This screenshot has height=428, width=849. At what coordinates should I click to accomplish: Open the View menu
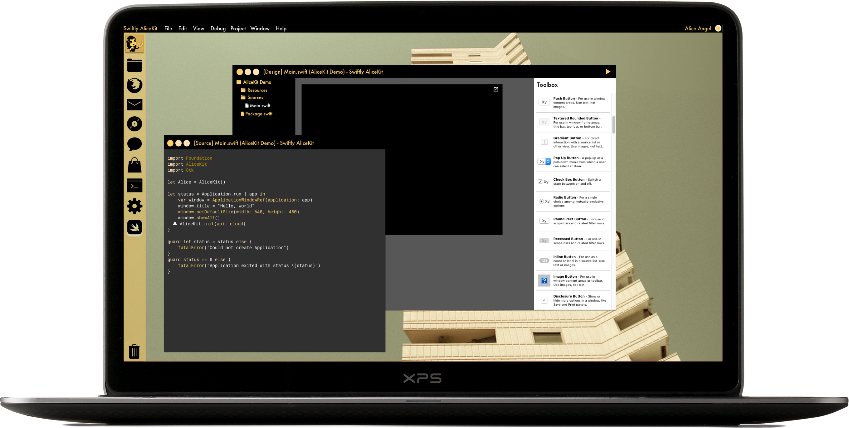pos(198,28)
